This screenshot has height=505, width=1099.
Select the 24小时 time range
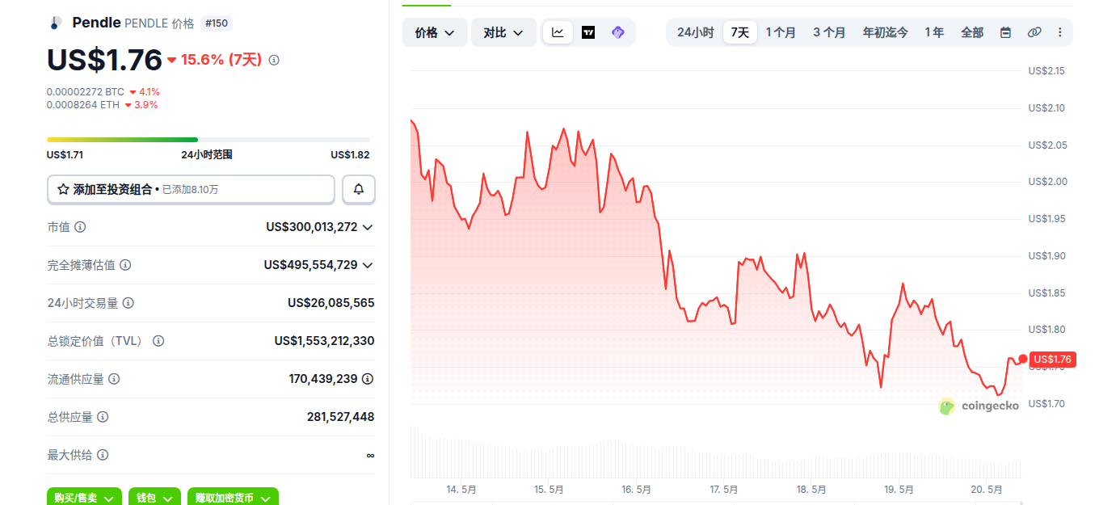point(695,32)
